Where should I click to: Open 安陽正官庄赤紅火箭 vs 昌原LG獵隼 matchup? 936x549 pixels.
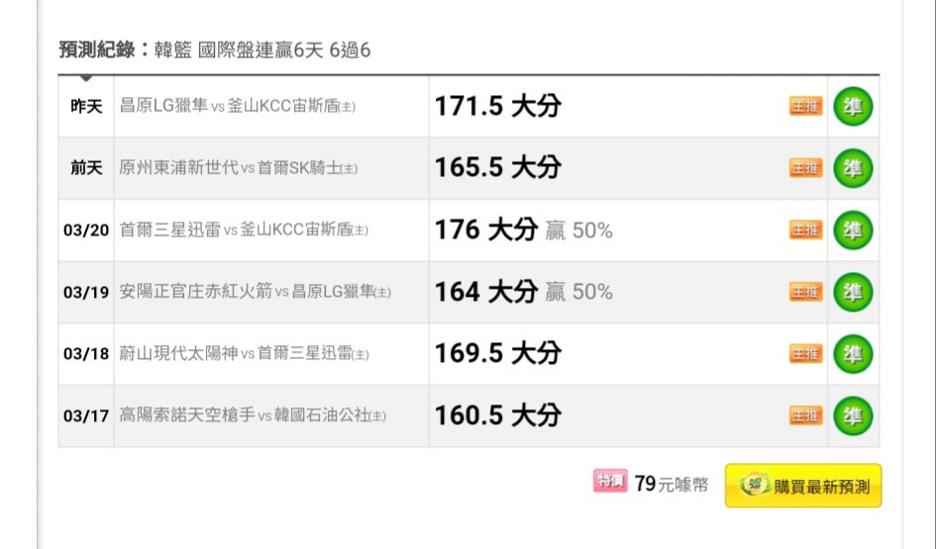click(255, 292)
